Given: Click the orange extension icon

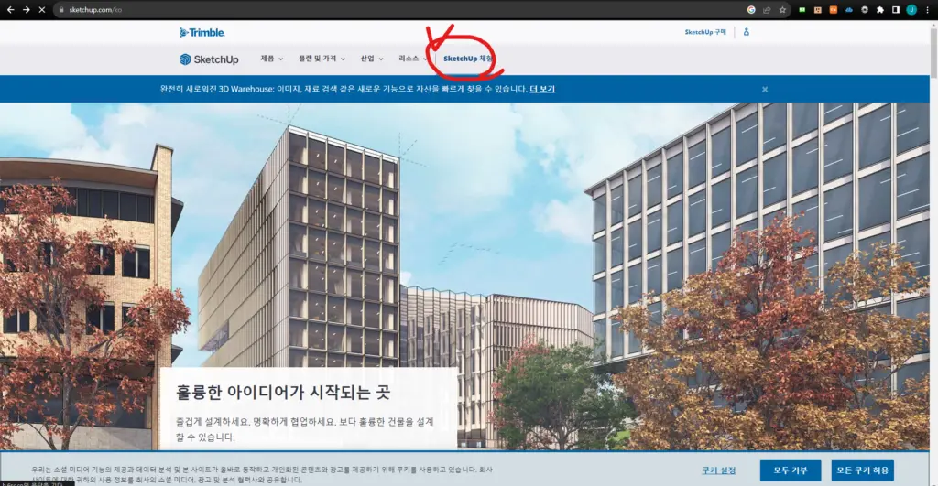Looking at the screenshot, I should pyautogui.click(x=834, y=9).
